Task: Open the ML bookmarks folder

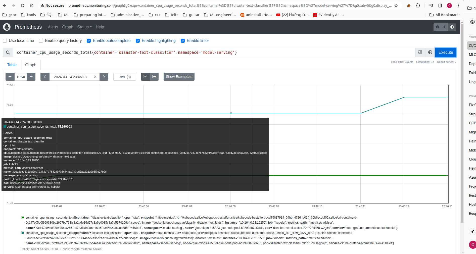Action: [64, 15]
